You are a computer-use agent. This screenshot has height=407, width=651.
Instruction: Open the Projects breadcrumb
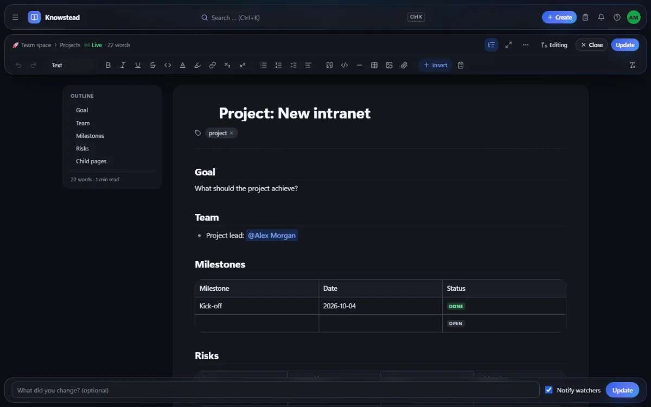[70, 45]
